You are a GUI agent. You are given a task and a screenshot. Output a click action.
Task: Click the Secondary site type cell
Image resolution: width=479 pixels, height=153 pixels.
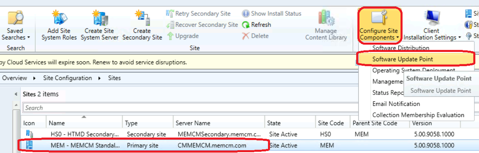(x=146, y=134)
